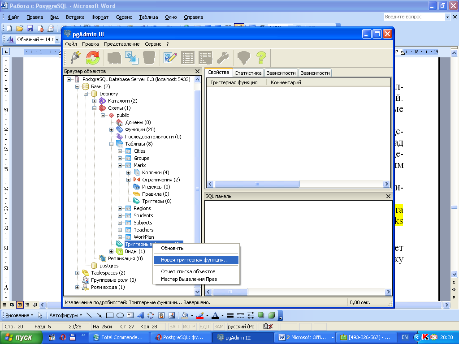Open the Свойства tab
This screenshot has height=344, width=459.
pyautogui.click(x=218, y=72)
